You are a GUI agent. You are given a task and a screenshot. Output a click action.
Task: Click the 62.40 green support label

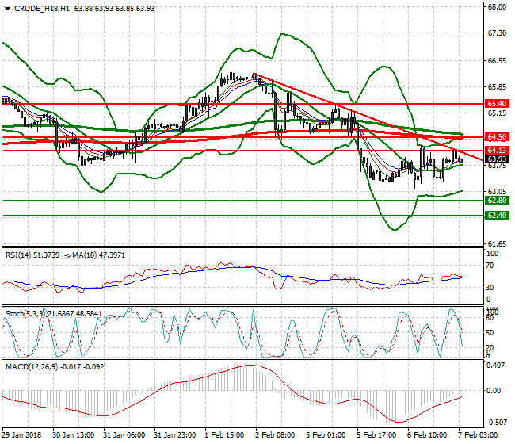tap(497, 216)
